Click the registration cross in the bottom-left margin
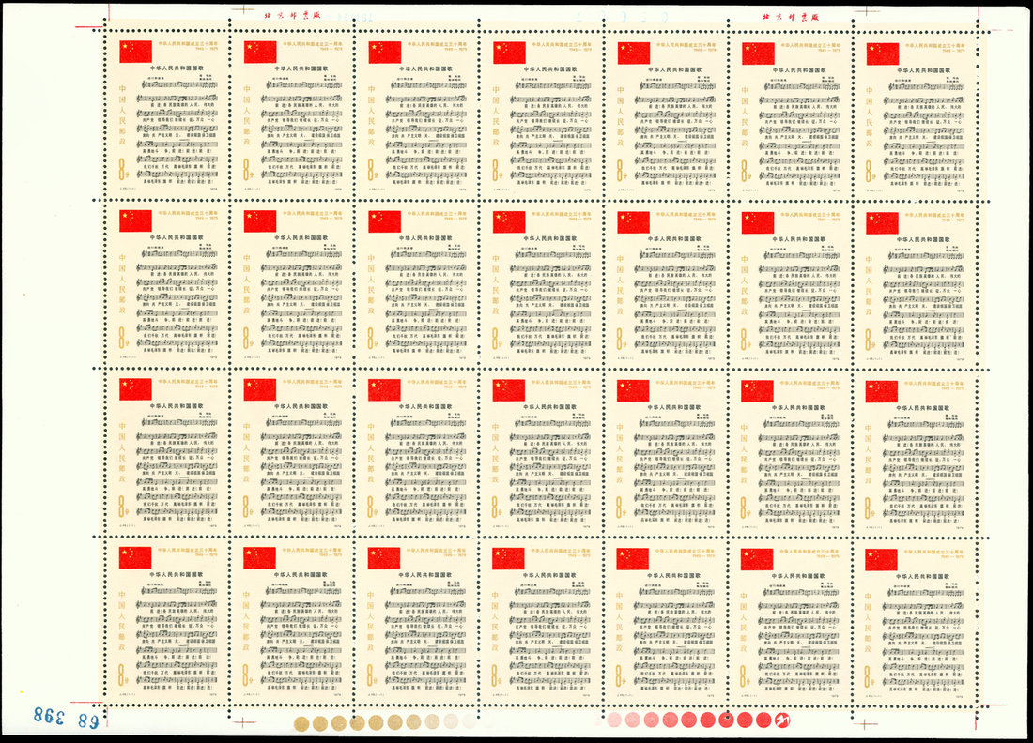Screen dimensions: 1033x743 pos(244,723)
